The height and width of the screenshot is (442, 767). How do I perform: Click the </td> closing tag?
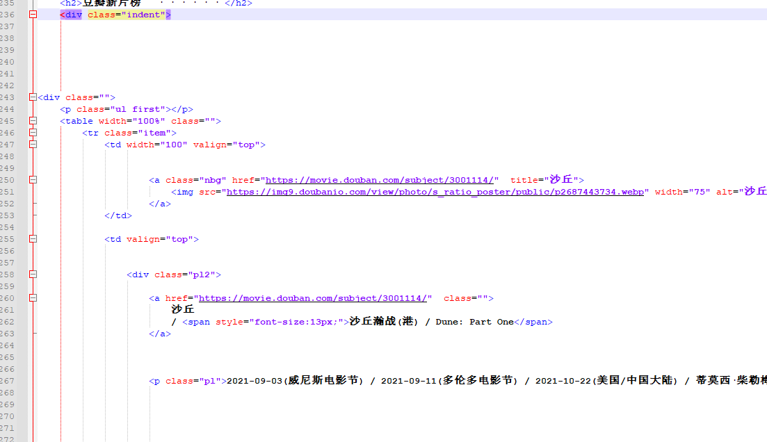[x=118, y=215]
